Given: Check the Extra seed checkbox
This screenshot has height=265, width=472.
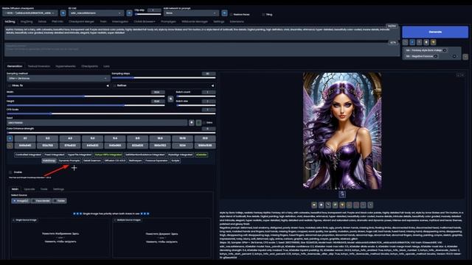Looking at the screenshot, I should [x=204, y=123].
